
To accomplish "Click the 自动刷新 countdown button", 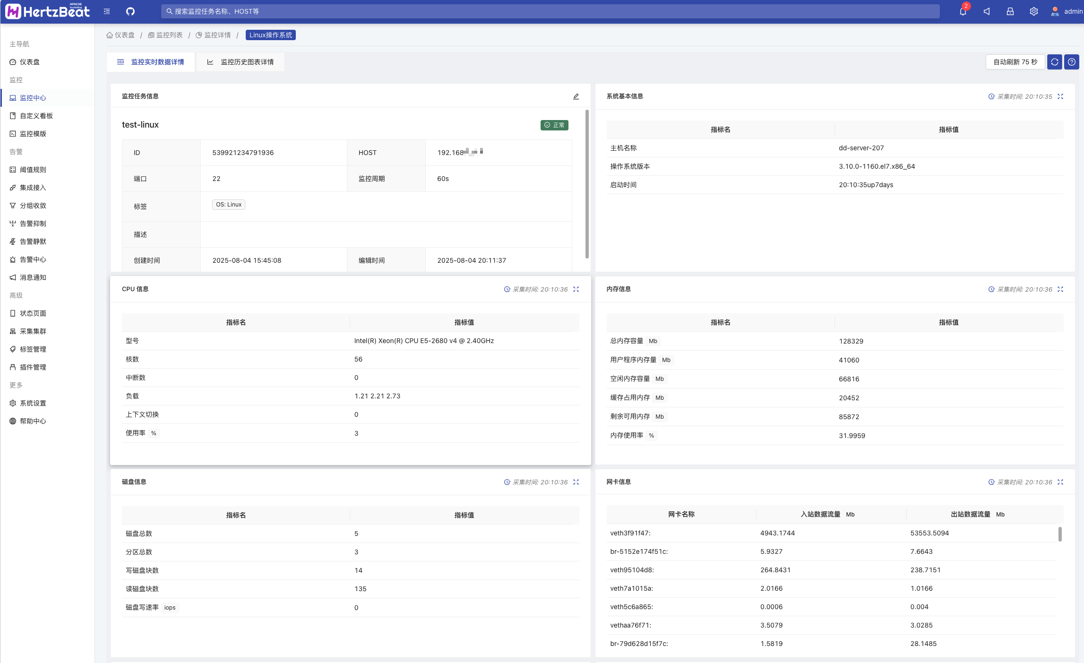I will click(1015, 62).
